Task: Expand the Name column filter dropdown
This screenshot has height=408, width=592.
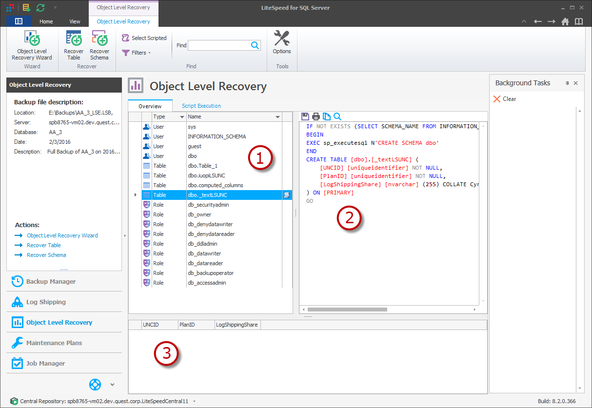Action: (277, 117)
